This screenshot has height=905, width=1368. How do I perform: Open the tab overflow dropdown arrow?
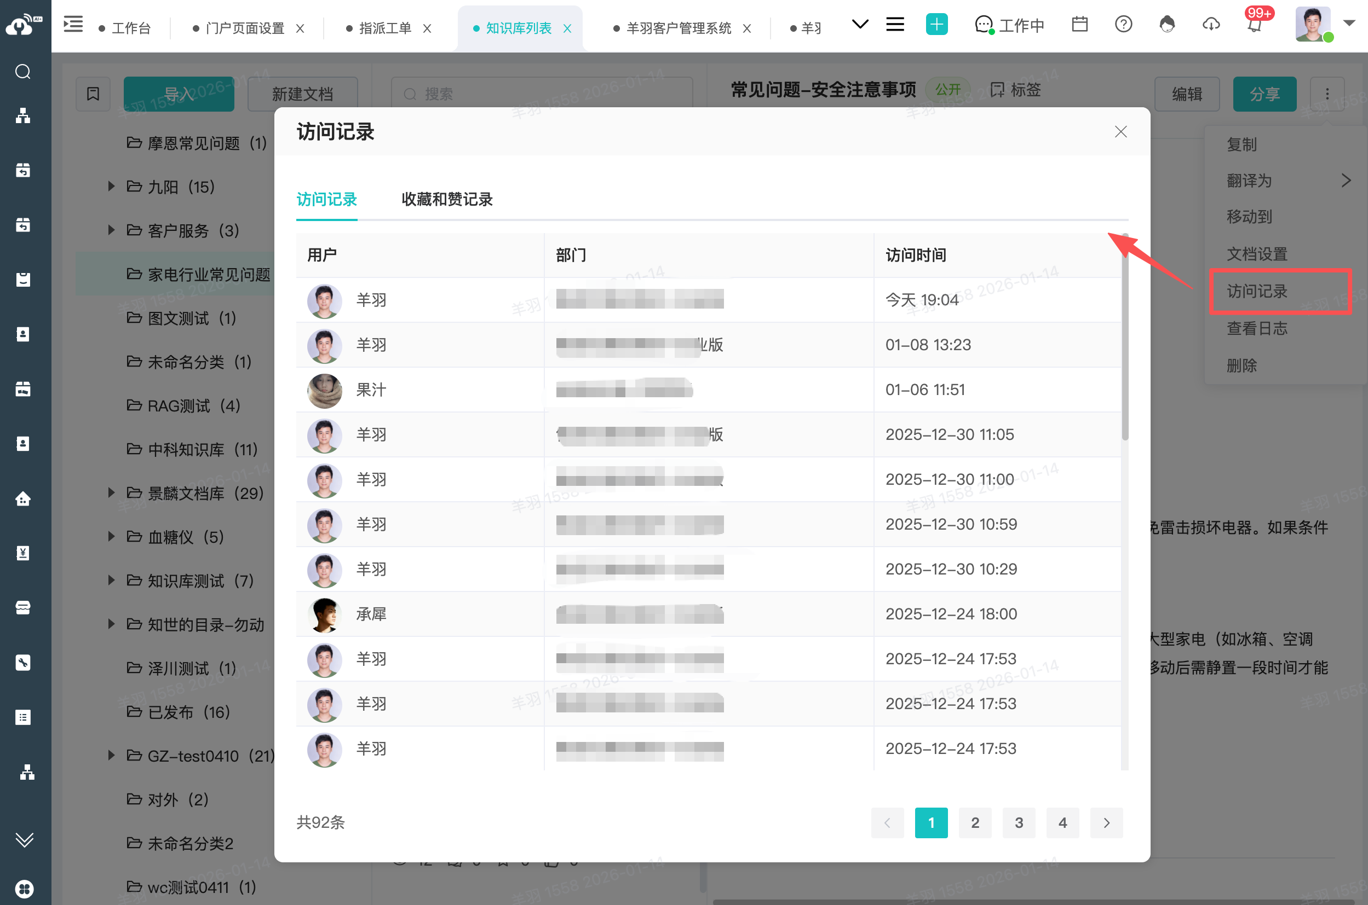(860, 24)
